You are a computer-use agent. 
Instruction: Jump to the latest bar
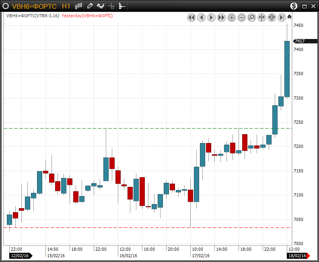click(x=282, y=17)
